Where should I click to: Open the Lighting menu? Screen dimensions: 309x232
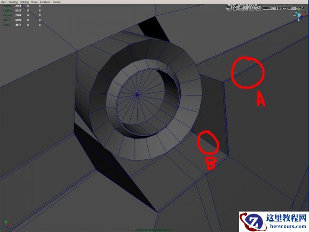point(24,2)
